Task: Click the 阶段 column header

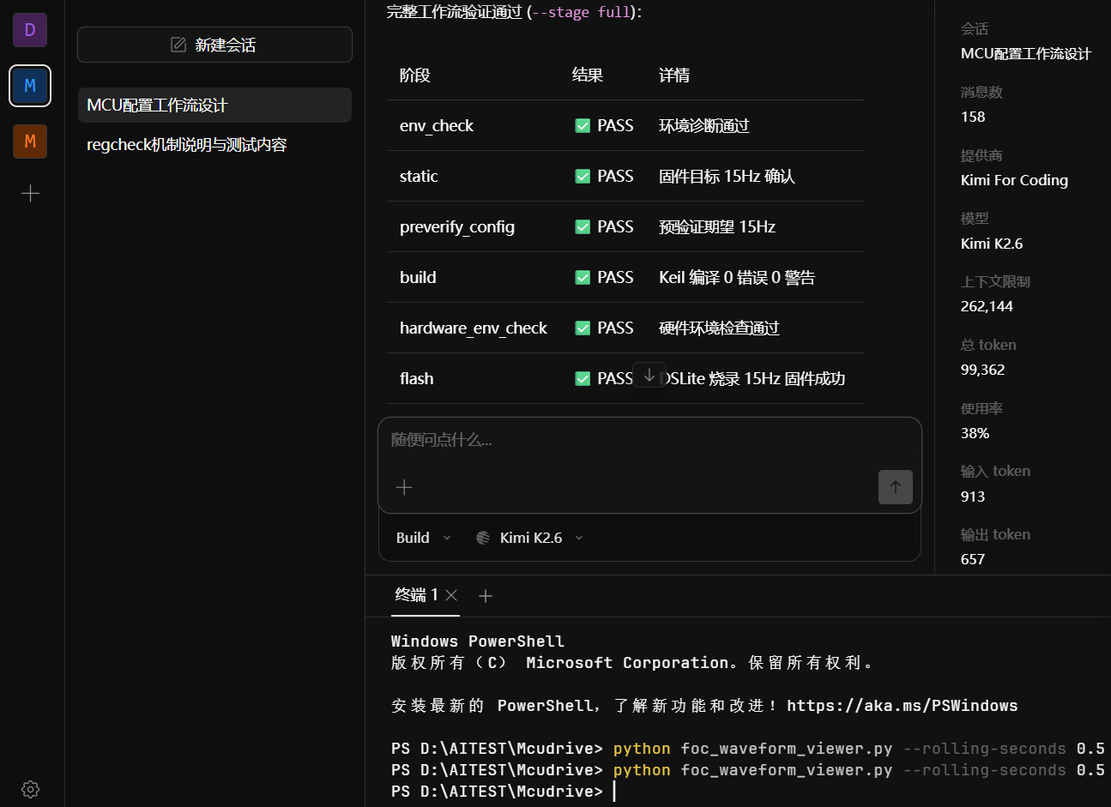Action: click(415, 75)
